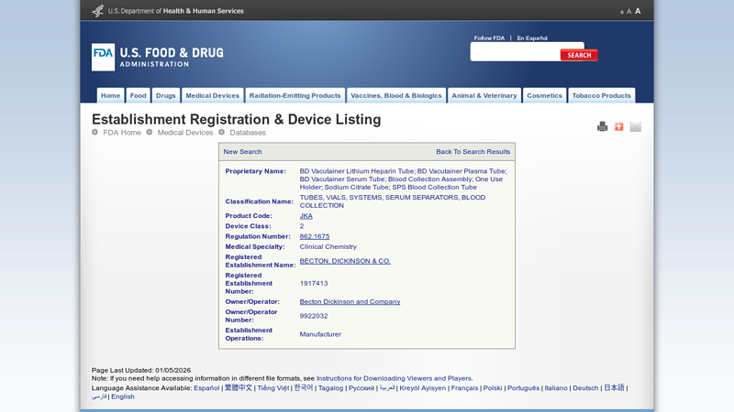Select Kreyòl Ayisyen language assistance

pos(423,388)
